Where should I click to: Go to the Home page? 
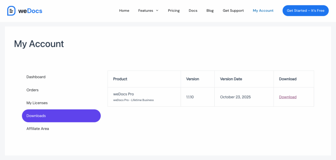coord(124,10)
